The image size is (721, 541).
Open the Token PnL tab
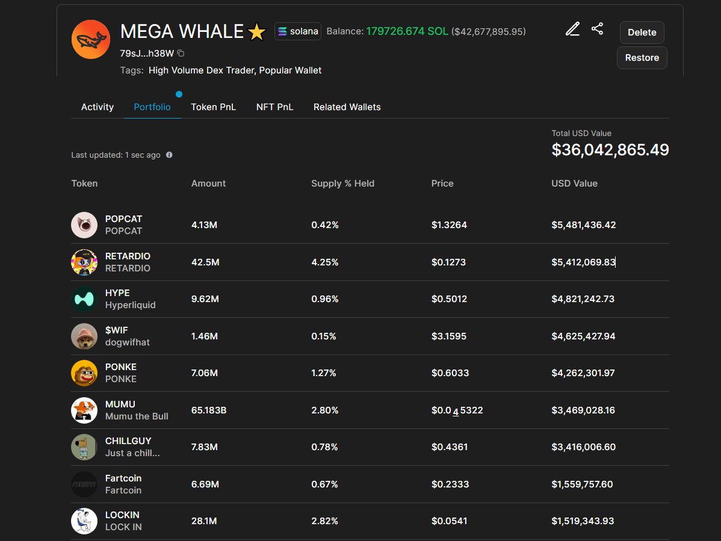214,107
